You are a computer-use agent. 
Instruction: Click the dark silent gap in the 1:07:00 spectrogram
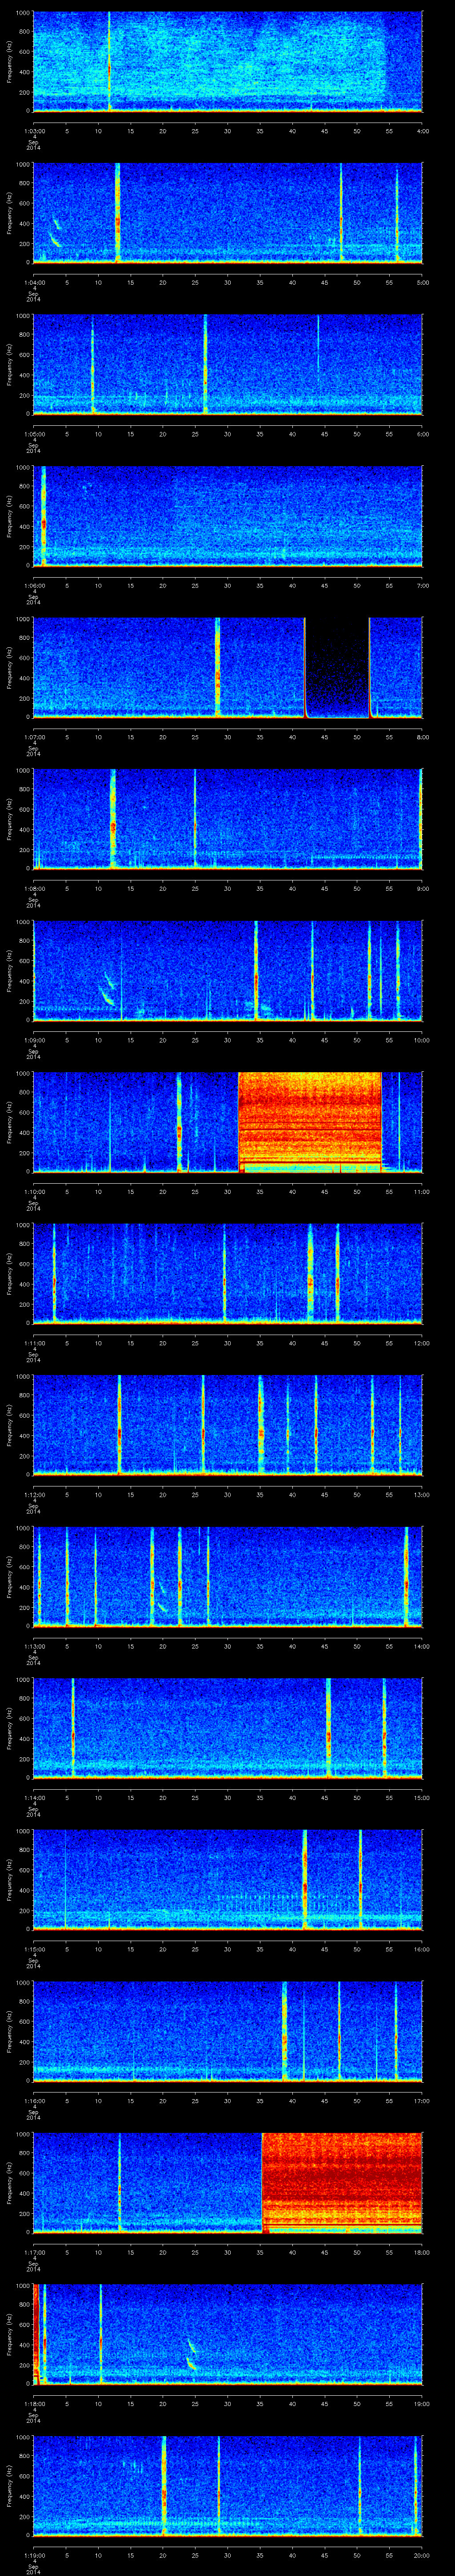point(336,668)
